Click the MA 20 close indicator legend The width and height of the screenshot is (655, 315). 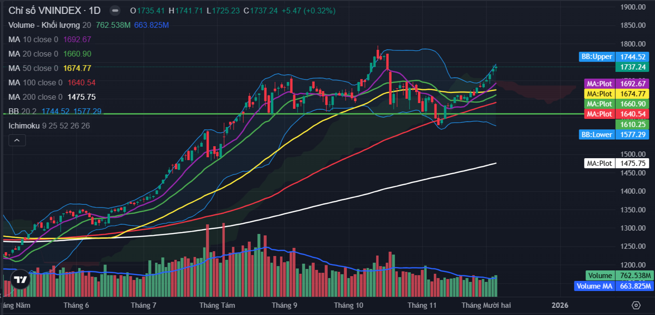point(33,54)
